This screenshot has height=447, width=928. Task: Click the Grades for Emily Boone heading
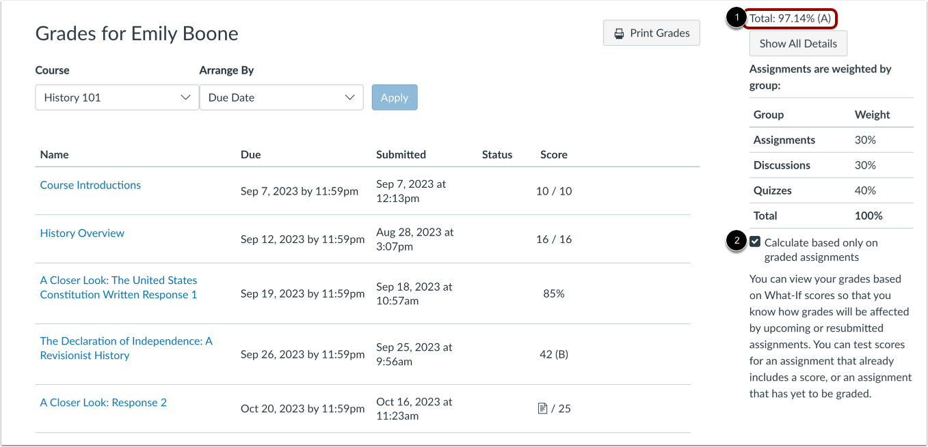click(x=137, y=33)
